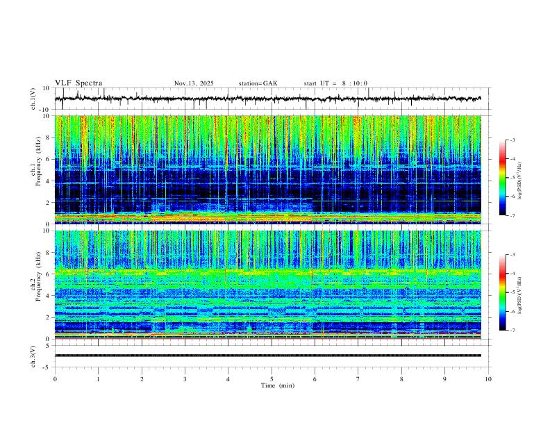
Task: Click the 'start UT = 8 :10: 0' text
Action: pos(335,83)
